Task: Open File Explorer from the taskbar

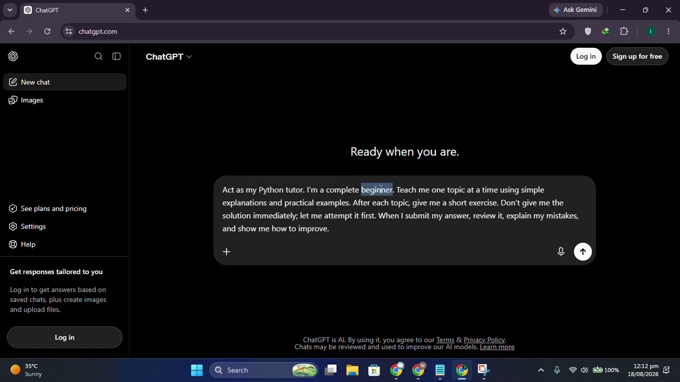Action: [x=353, y=370]
